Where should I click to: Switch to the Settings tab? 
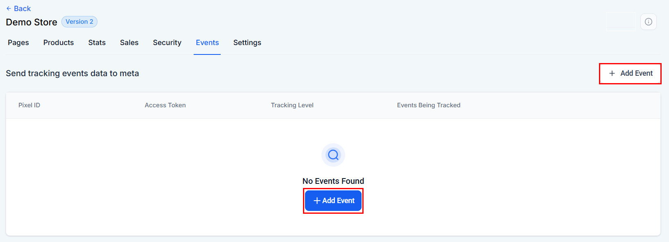[247, 43]
